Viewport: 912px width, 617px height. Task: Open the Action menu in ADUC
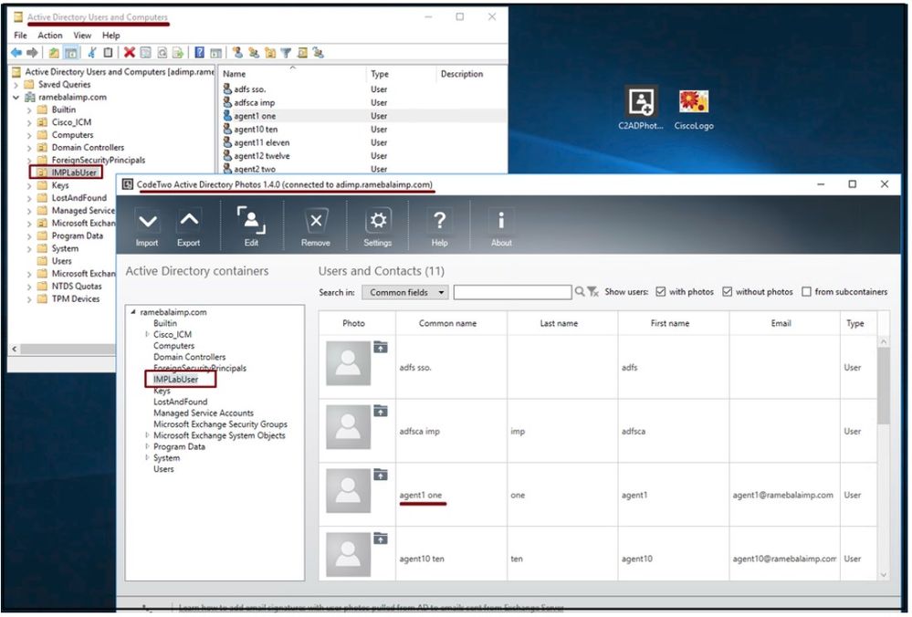[50, 36]
